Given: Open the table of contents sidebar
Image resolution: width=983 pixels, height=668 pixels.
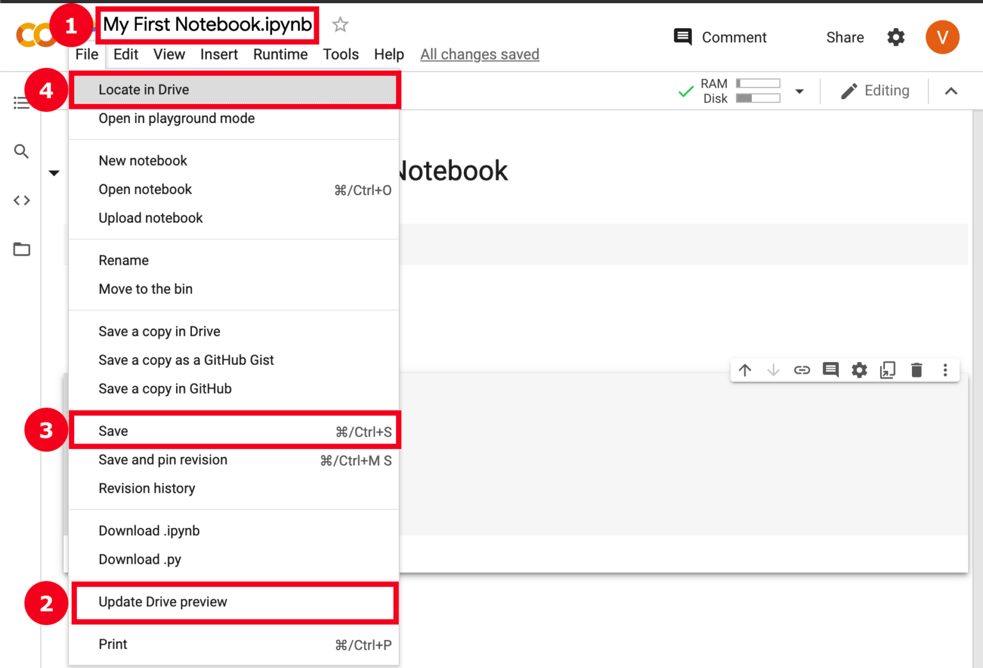Looking at the screenshot, I should point(21,102).
